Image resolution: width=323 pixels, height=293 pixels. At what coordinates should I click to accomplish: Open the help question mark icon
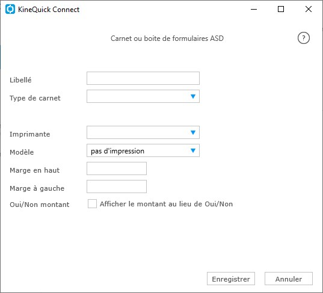click(x=303, y=38)
